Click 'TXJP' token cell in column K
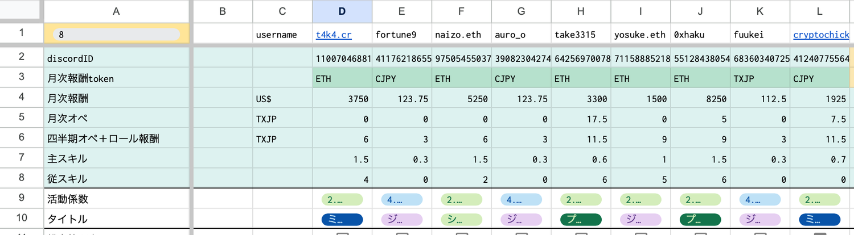 click(761, 78)
